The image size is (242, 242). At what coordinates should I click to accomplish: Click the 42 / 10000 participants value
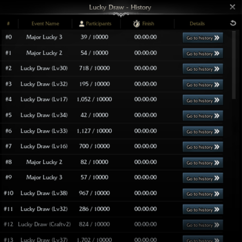pyautogui.click(x=94, y=115)
